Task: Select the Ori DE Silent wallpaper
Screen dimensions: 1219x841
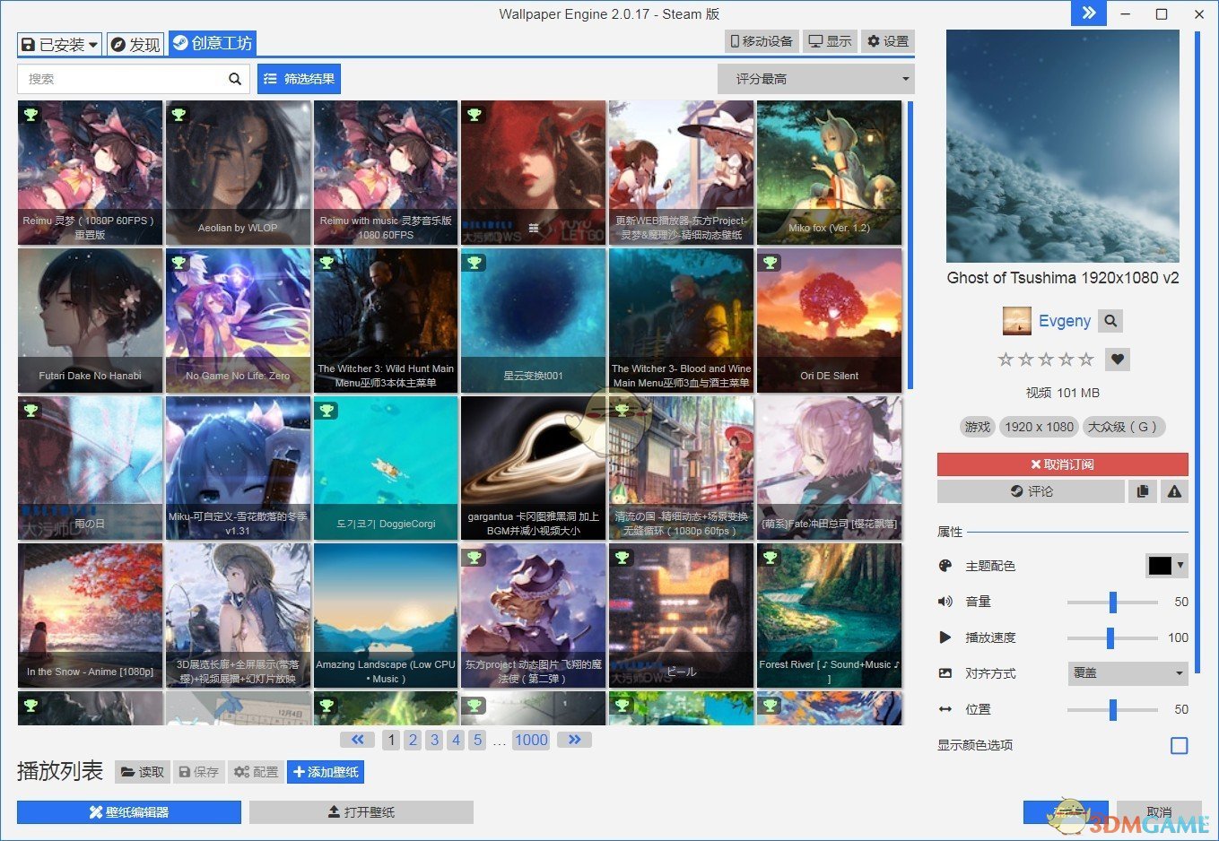Action: tap(830, 320)
